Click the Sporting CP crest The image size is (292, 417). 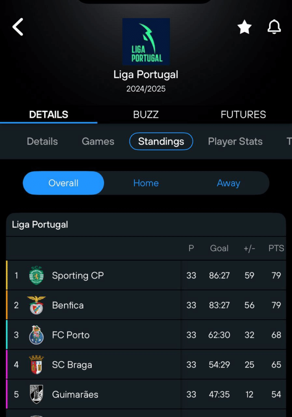(x=37, y=276)
